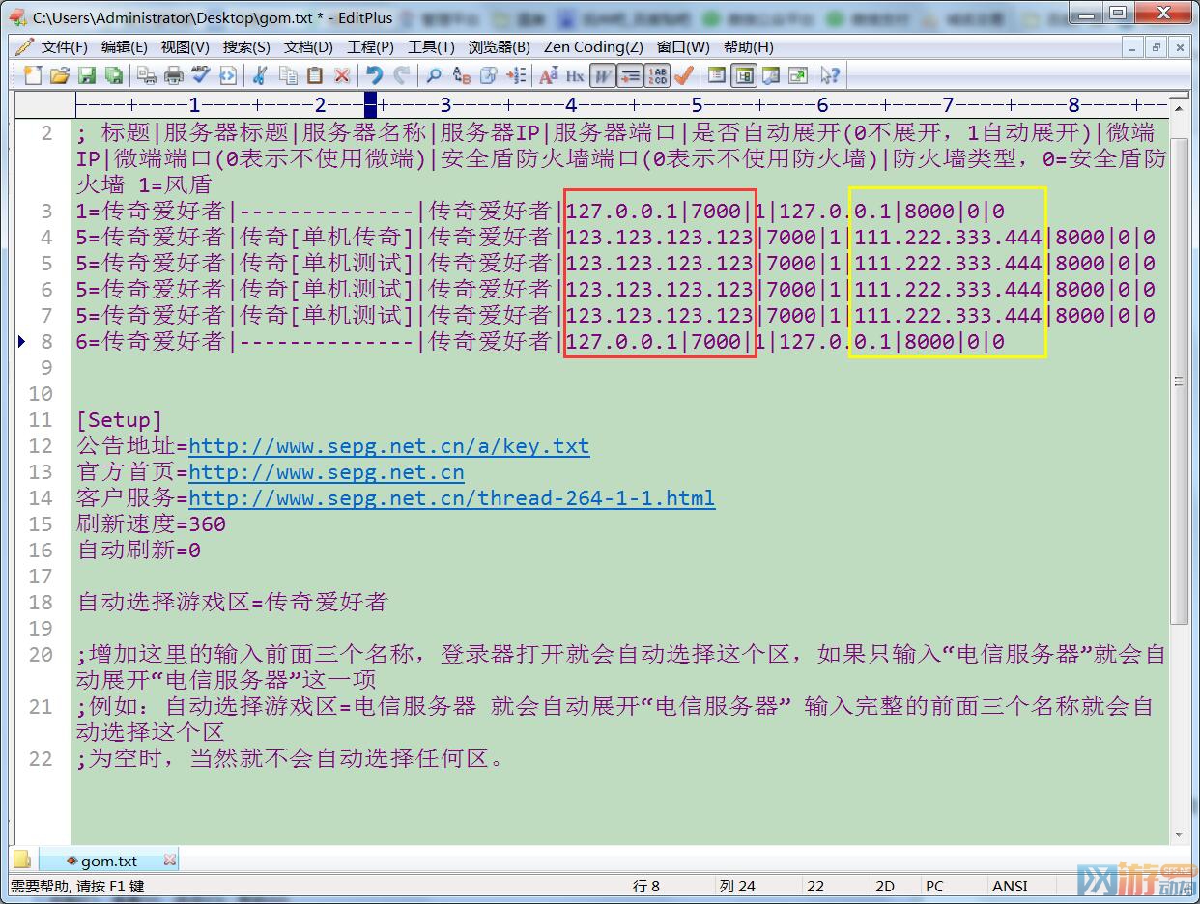Open the 帮助(H) menu

pos(748,46)
